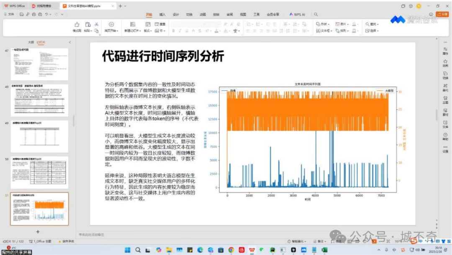Viewport: 452px width, 255px height.
Task: Click the Picture 图片 icon
Action: [x=337, y=24]
